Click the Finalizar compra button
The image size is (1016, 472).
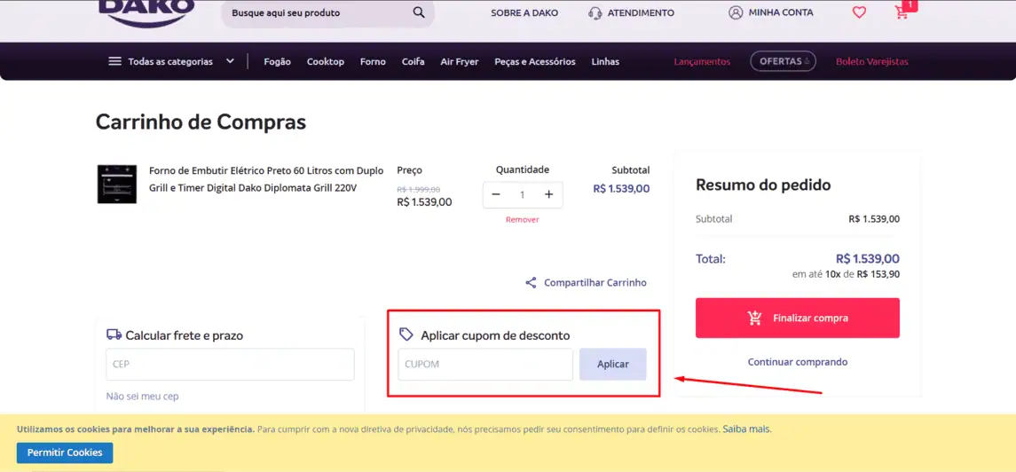coord(798,318)
